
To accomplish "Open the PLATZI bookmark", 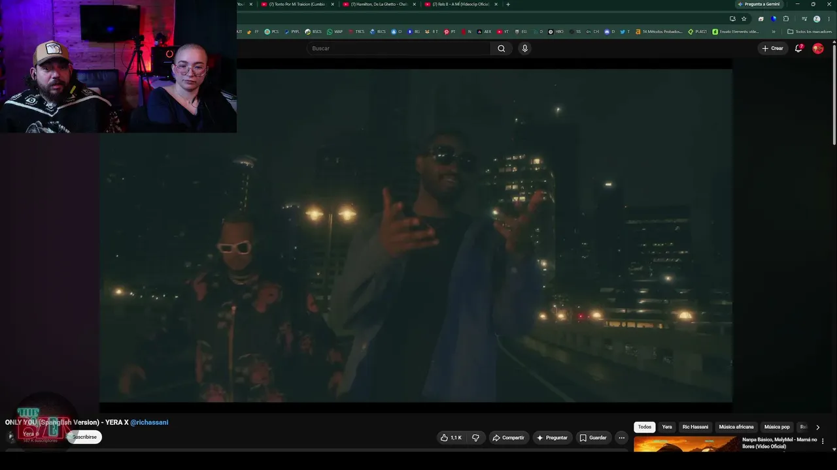I will pyautogui.click(x=697, y=31).
